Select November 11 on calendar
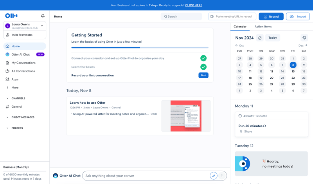 pyautogui.click(x=250, y=71)
